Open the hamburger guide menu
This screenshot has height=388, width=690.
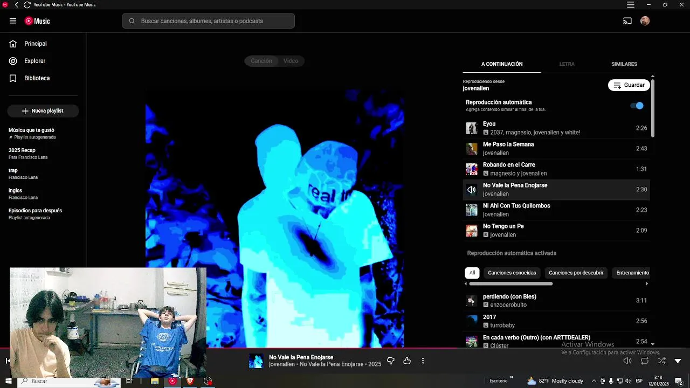click(13, 21)
